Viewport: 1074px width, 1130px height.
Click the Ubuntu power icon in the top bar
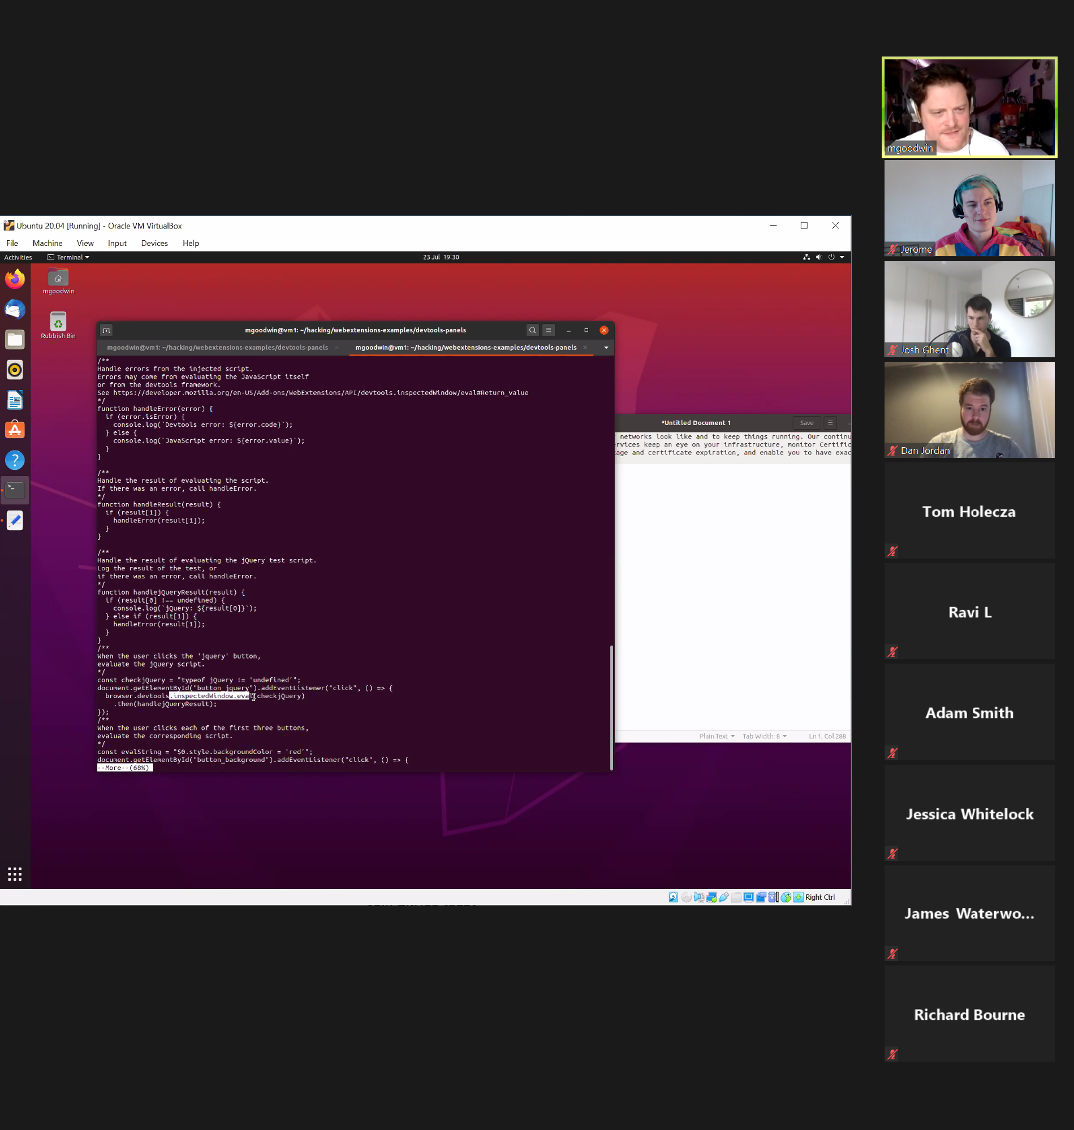pos(831,257)
